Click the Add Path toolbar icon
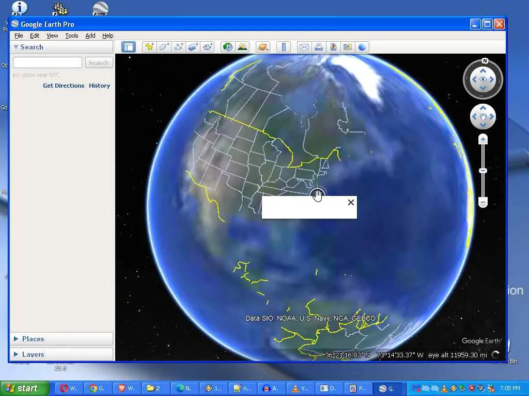This screenshot has width=529, height=396. 178,47
